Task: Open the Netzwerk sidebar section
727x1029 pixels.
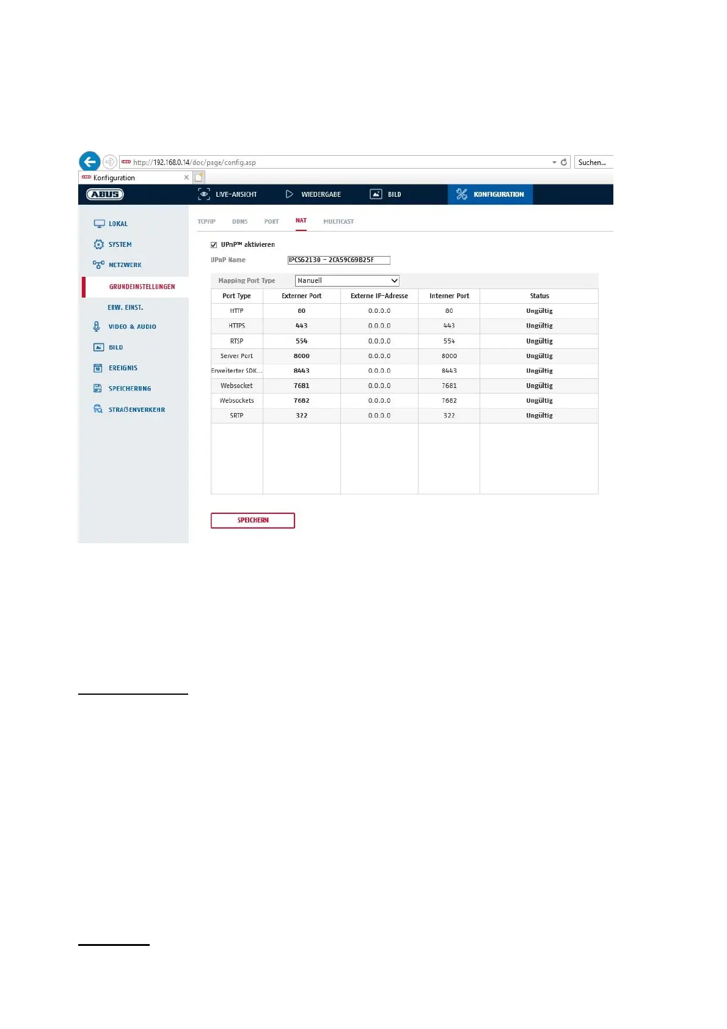Action: pyautogui.click(x=125, y=265)
